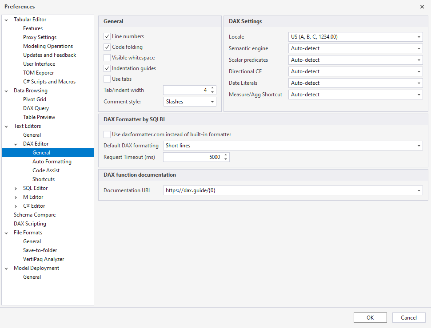The image size is (431, 328).
Task: Open the Default DAX formatting dropdown
Action: click(x=418, y=145)
